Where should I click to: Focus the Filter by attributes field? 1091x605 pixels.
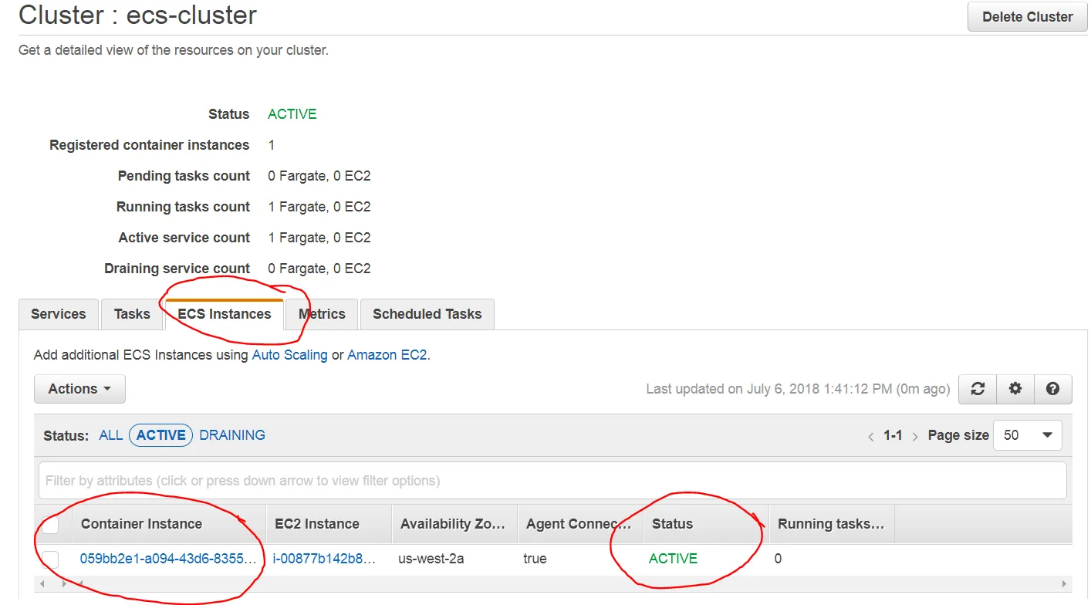pyautogui.click(x=552, y=481)
